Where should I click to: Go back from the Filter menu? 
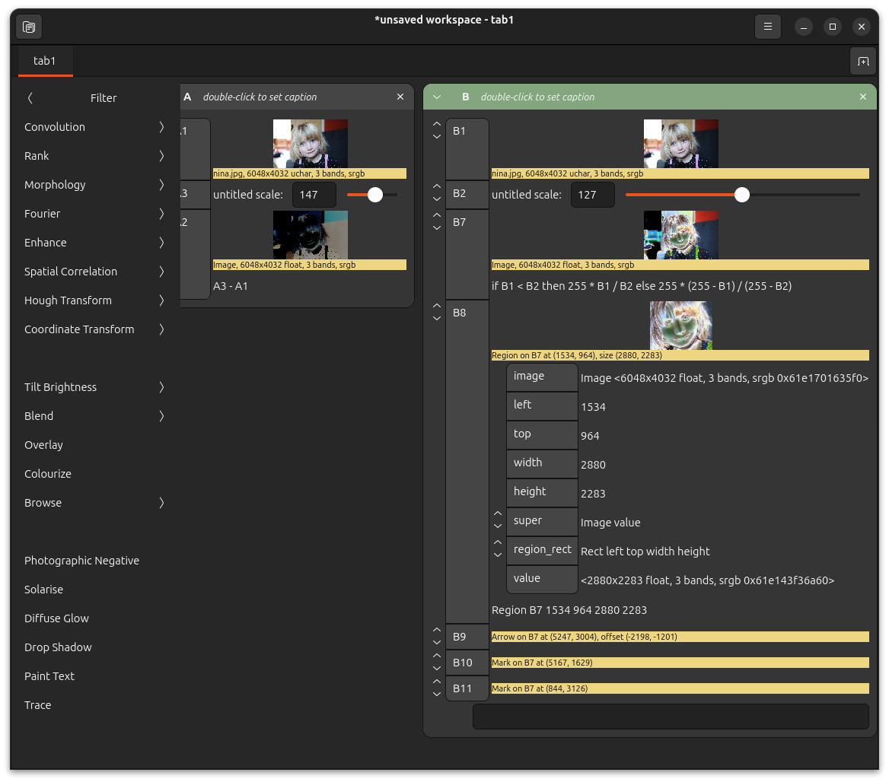point(30,98)
